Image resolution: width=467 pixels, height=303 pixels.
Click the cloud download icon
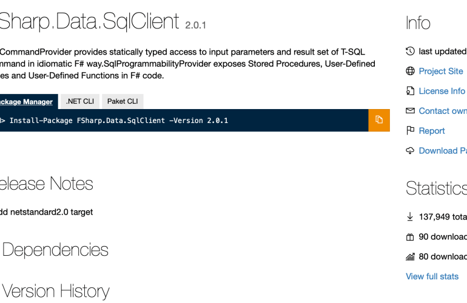(x=410, y=151)
